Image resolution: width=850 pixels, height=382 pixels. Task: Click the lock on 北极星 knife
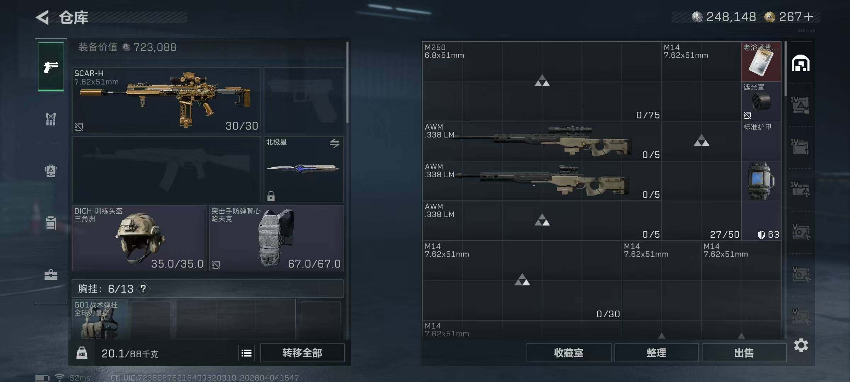pos(271,196)
